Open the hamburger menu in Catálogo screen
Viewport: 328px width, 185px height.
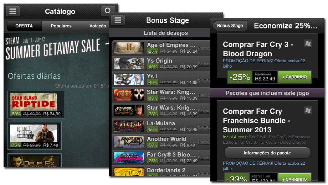coord(13,11)
